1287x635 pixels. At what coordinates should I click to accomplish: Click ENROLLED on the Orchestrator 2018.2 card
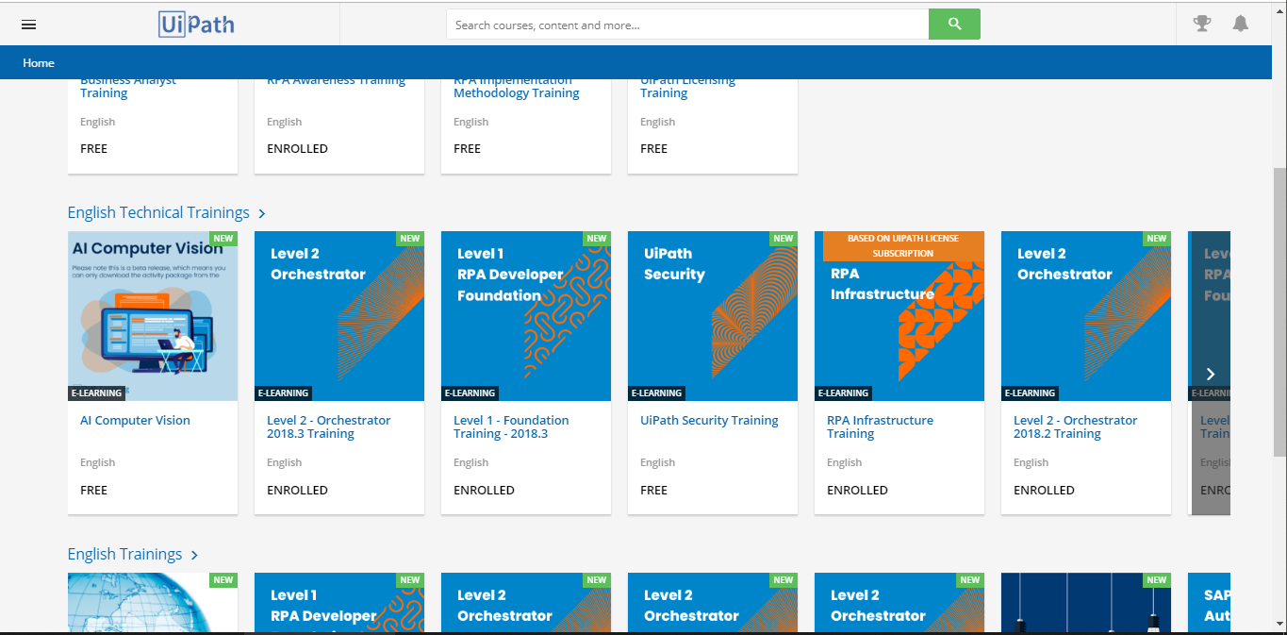click(1044, 491)
